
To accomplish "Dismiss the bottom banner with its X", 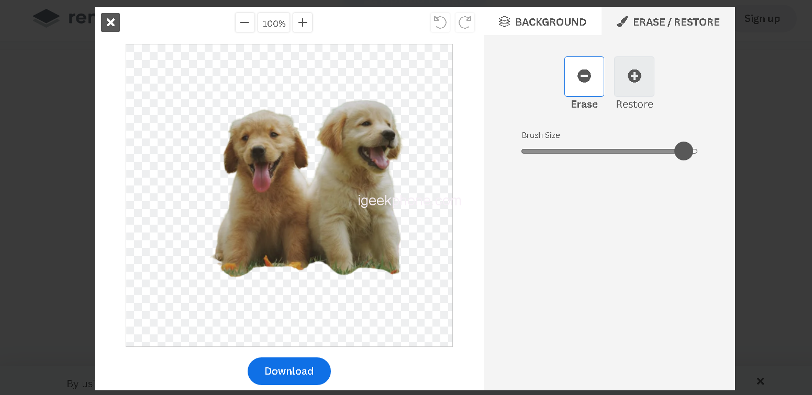I will [760, 381].
